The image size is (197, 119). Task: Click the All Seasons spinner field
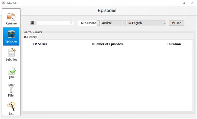coord(87,23)
